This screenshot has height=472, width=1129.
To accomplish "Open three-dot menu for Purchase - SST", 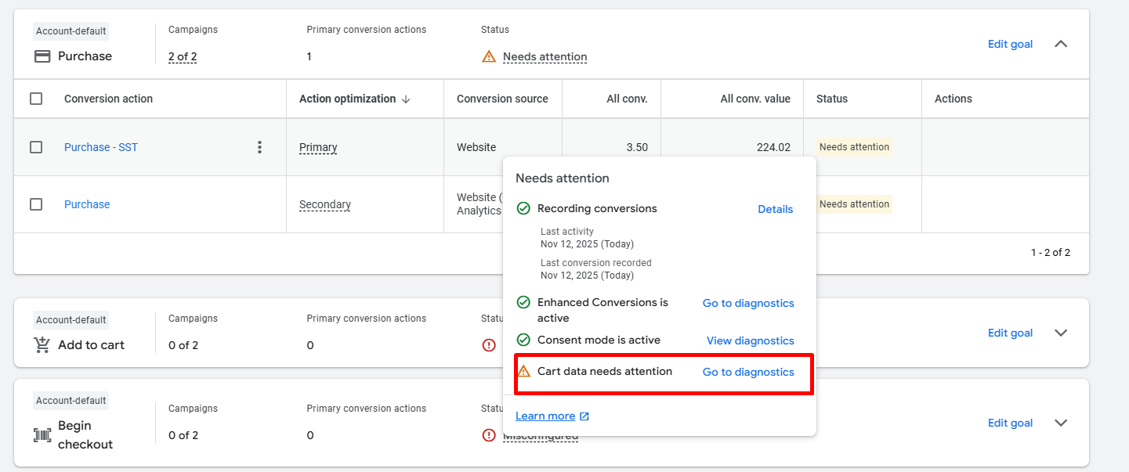I will 259,147.
